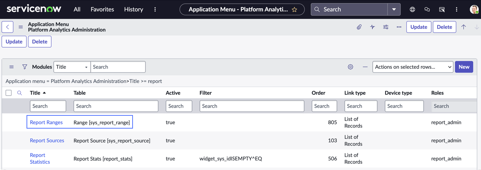Click the widget_sys_idISEMPTY^EQ filter cell
The height and width of the screenshot is (170, 481).
231,159
